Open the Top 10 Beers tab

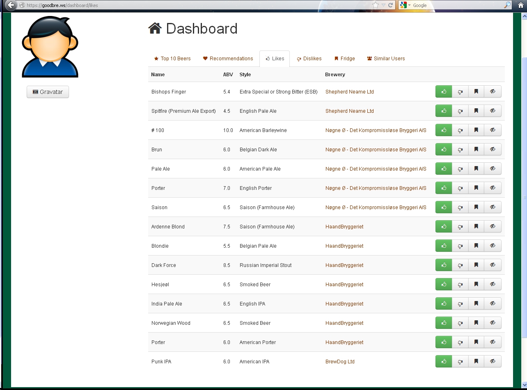(x=172, y=59)
